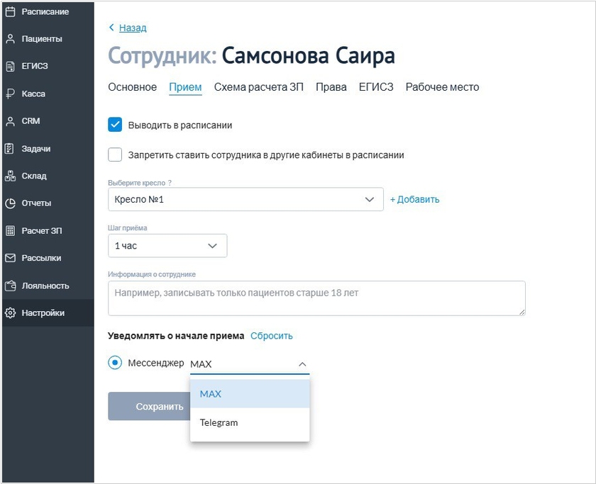Switch to the Схема расчета ЗП tab

(x=259, y=87)
